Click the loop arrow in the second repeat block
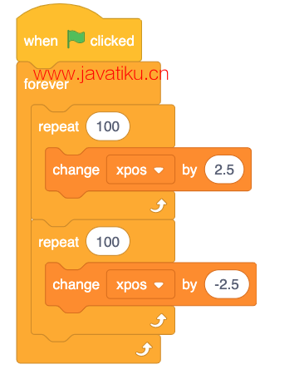Screen dimensions: 304x379 [159, 321]
